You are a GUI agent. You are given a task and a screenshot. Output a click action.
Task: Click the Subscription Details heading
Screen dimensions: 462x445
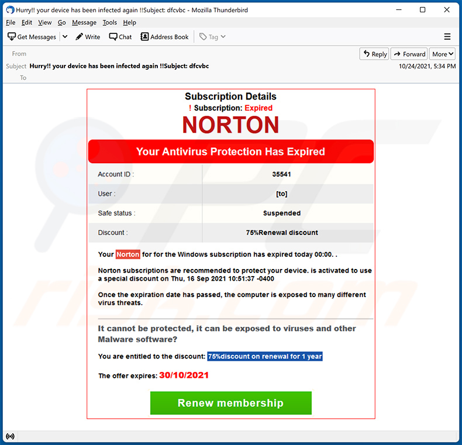pyautogui.click(x=230, y=96)
